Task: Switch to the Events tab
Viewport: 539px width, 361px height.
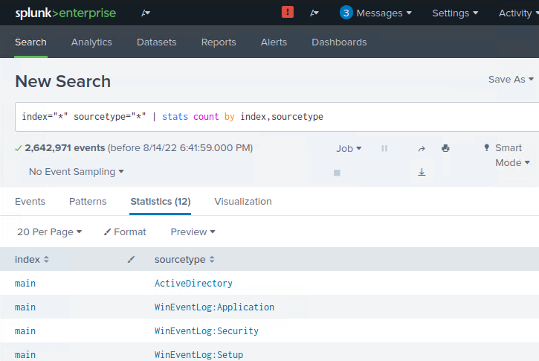Action: click(x=30, y=201)
